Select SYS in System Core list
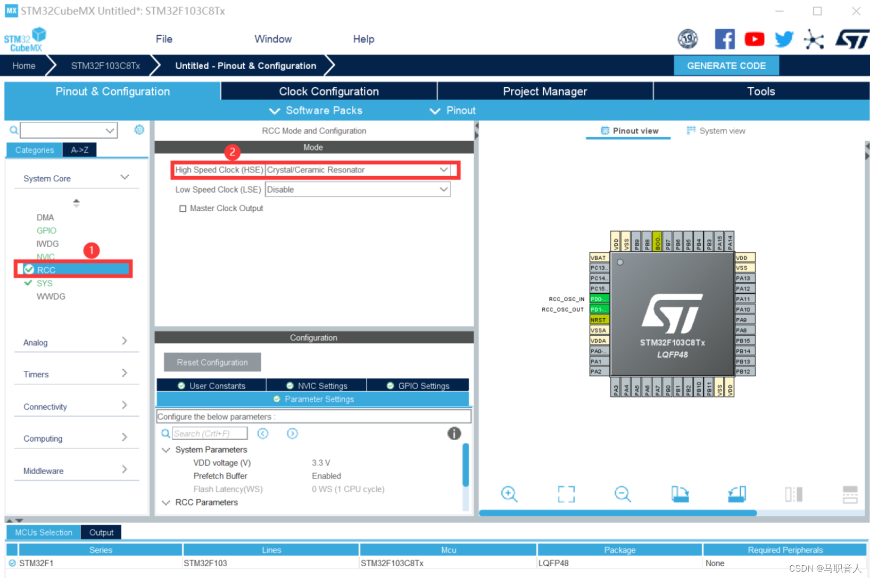 [x=45, y=283]
